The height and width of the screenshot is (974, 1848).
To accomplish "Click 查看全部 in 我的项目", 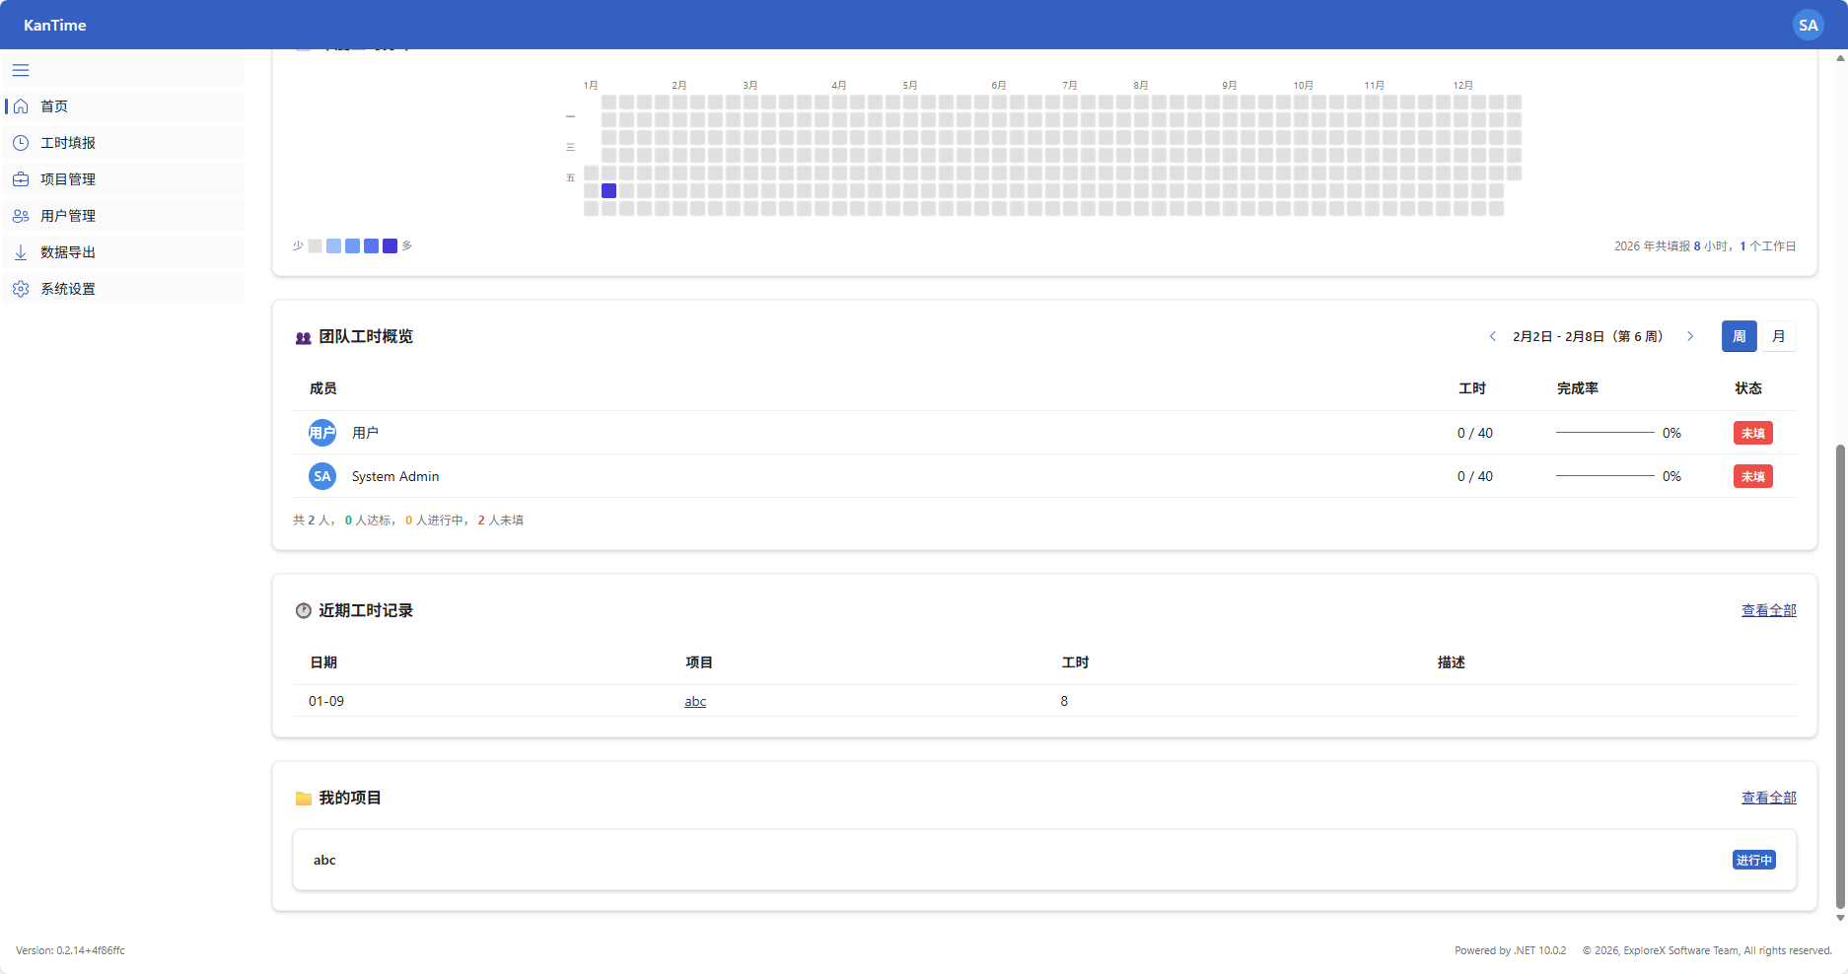I will click(x=1768, y=798).
